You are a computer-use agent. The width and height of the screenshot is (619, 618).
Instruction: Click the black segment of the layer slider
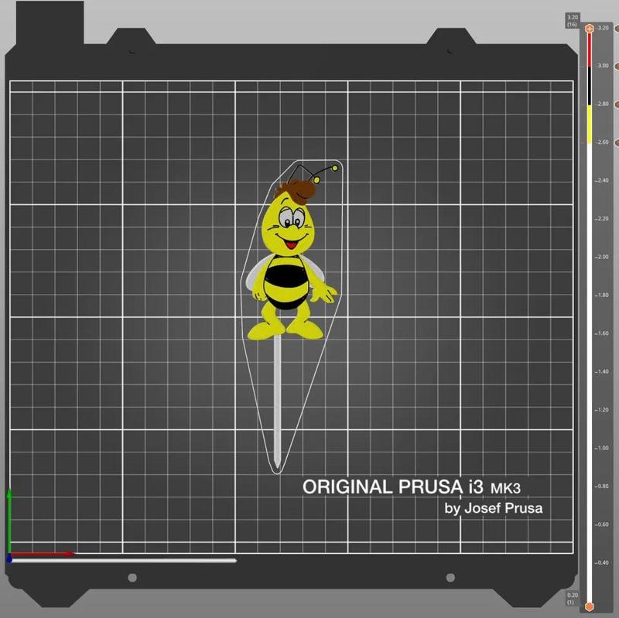tap(590, 85)
